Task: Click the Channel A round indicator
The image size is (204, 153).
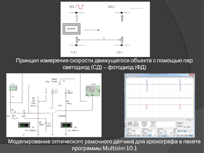Action: [155, 135]
